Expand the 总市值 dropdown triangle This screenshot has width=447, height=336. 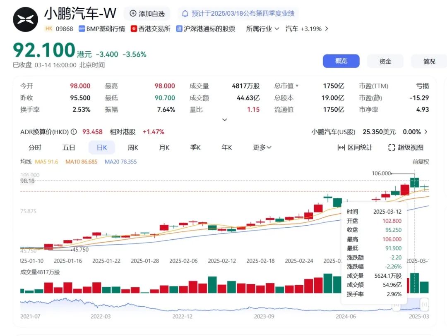tap(297, 86)
